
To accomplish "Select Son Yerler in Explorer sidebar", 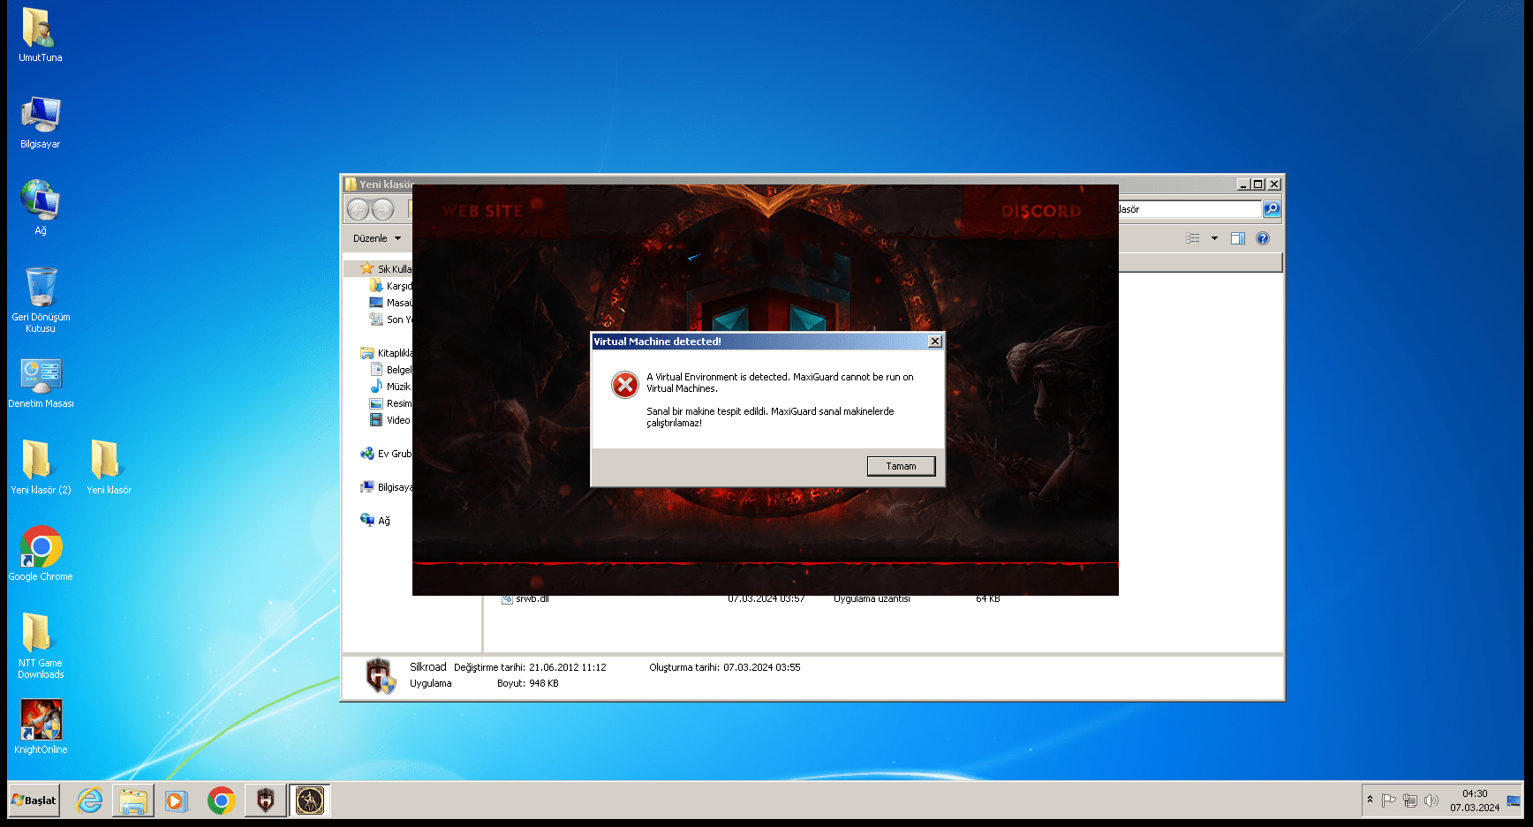I will [390, 320].
